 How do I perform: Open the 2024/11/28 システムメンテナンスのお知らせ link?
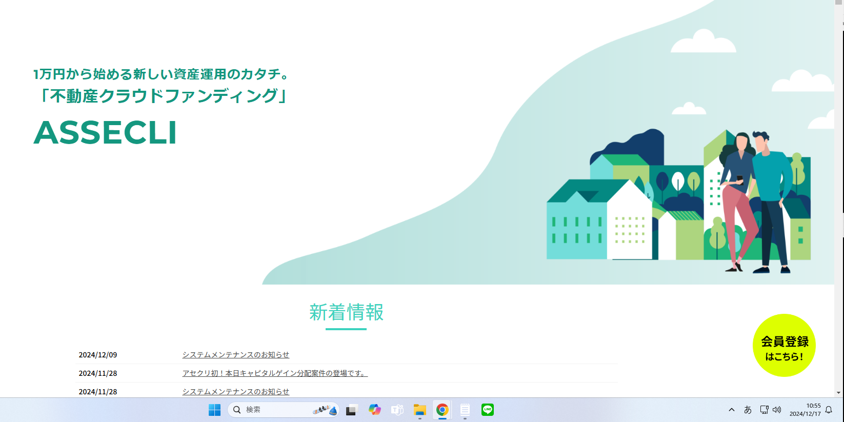[235, 392]
